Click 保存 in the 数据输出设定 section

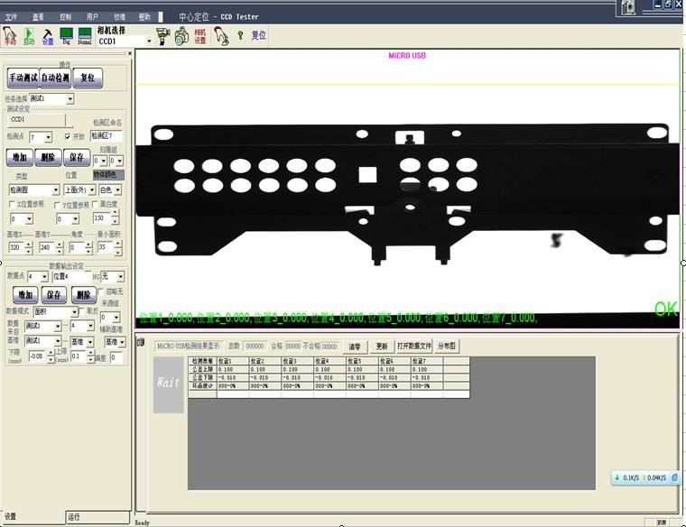click(x=54, y=295)
